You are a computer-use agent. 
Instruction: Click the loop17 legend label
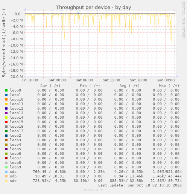click(x=17, y=131)
